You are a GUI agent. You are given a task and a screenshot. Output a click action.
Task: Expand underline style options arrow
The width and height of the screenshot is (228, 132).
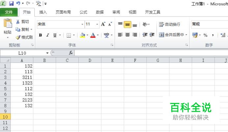tap(60, 35)
